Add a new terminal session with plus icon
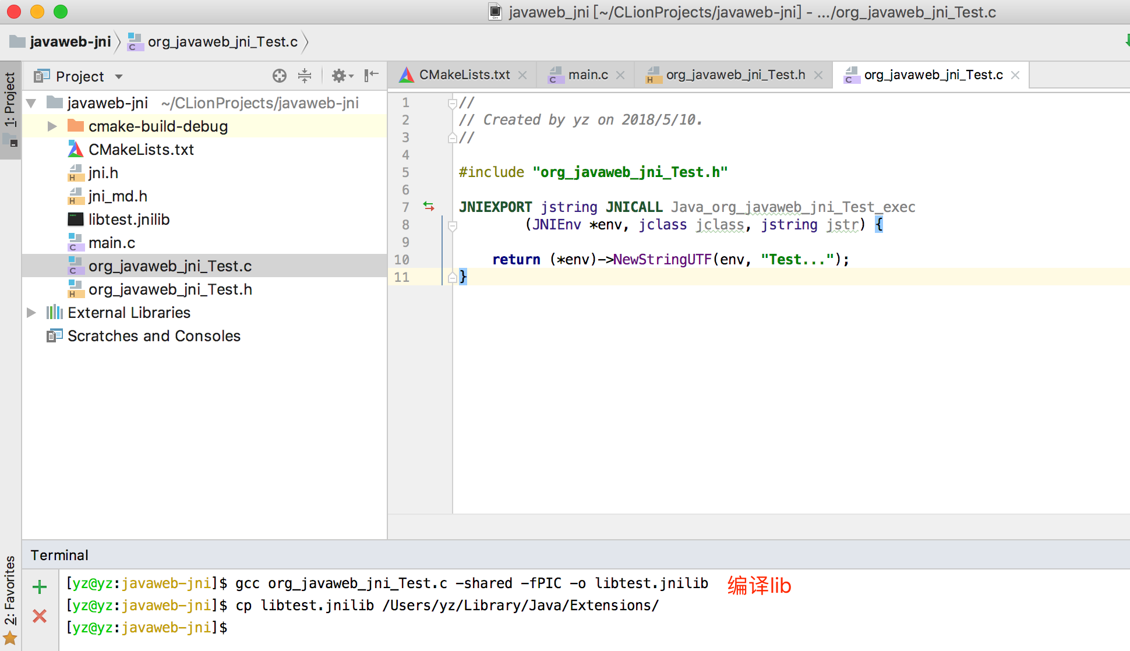This screenshot has height=651, width=1130. [x=40, y=586]
